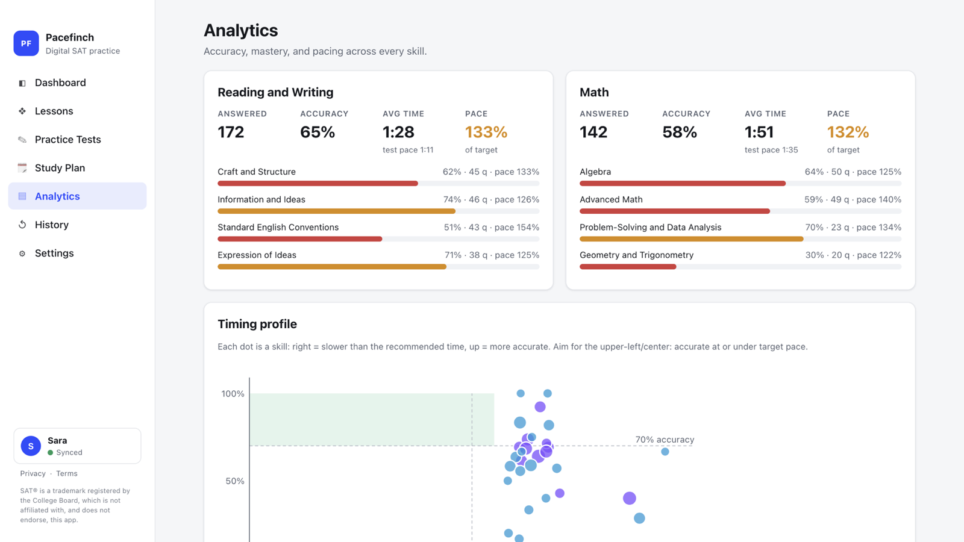Select the Expression of Ideas label

[x=257, y=255]
